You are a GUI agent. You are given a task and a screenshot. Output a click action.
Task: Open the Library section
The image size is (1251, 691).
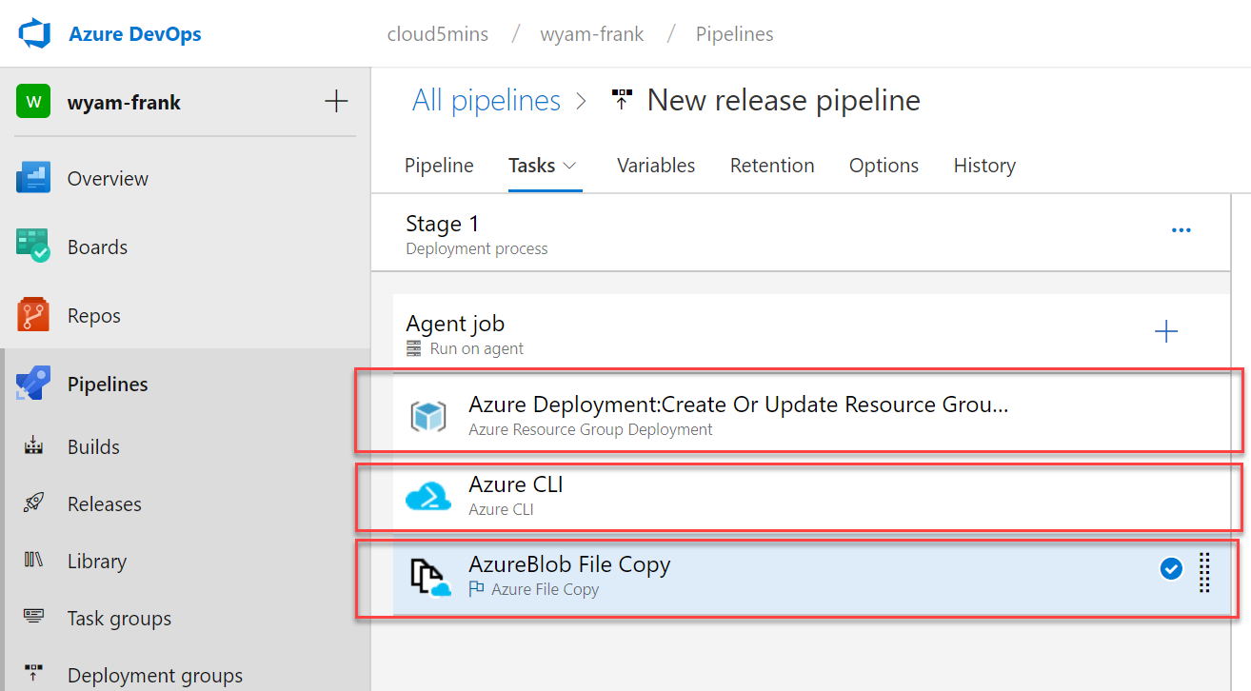click(33, 561)
